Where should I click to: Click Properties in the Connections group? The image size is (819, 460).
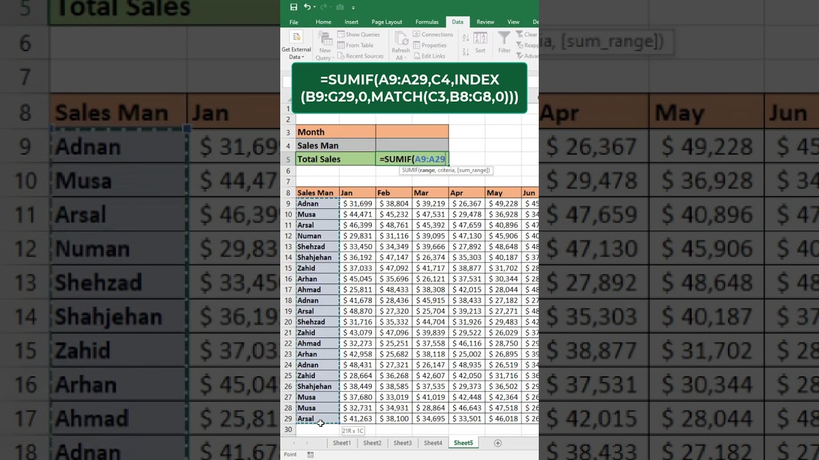430,45
